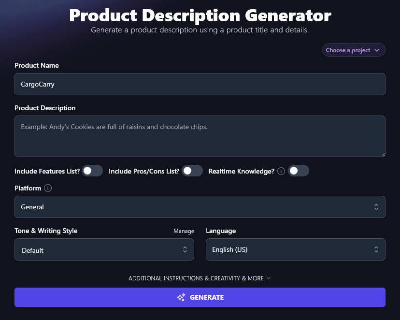Open the Platform dropdown showing General
400x320 pixels.
[200, 206]
